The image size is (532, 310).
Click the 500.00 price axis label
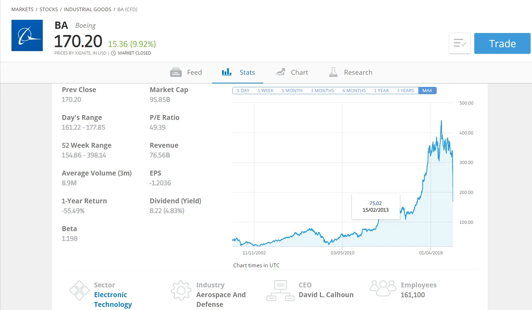[x=466, y=103]
